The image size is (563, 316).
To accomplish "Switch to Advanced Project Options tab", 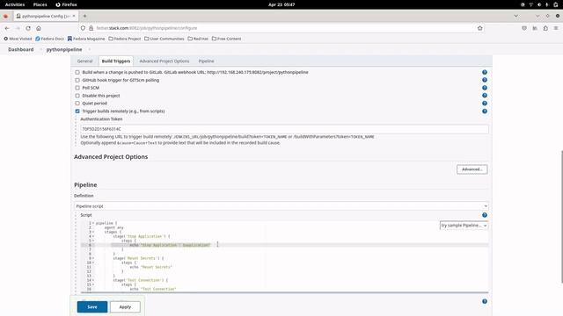I will (165, 61).
